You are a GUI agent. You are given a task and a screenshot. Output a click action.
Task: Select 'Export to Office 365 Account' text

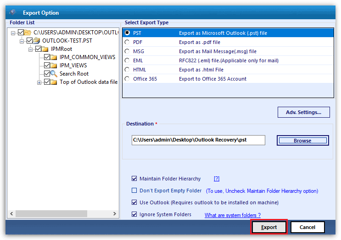tap(212, 79)
